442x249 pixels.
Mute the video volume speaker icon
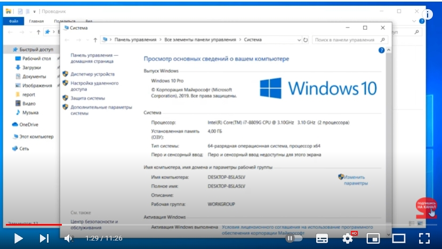[x=68, y=238]
